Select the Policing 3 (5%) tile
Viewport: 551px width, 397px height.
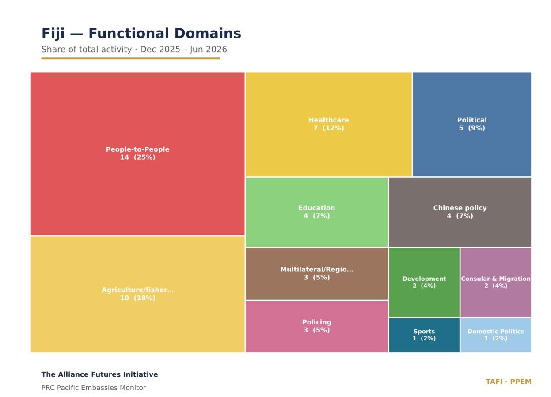pyautogui.click(x=317, y=326)
